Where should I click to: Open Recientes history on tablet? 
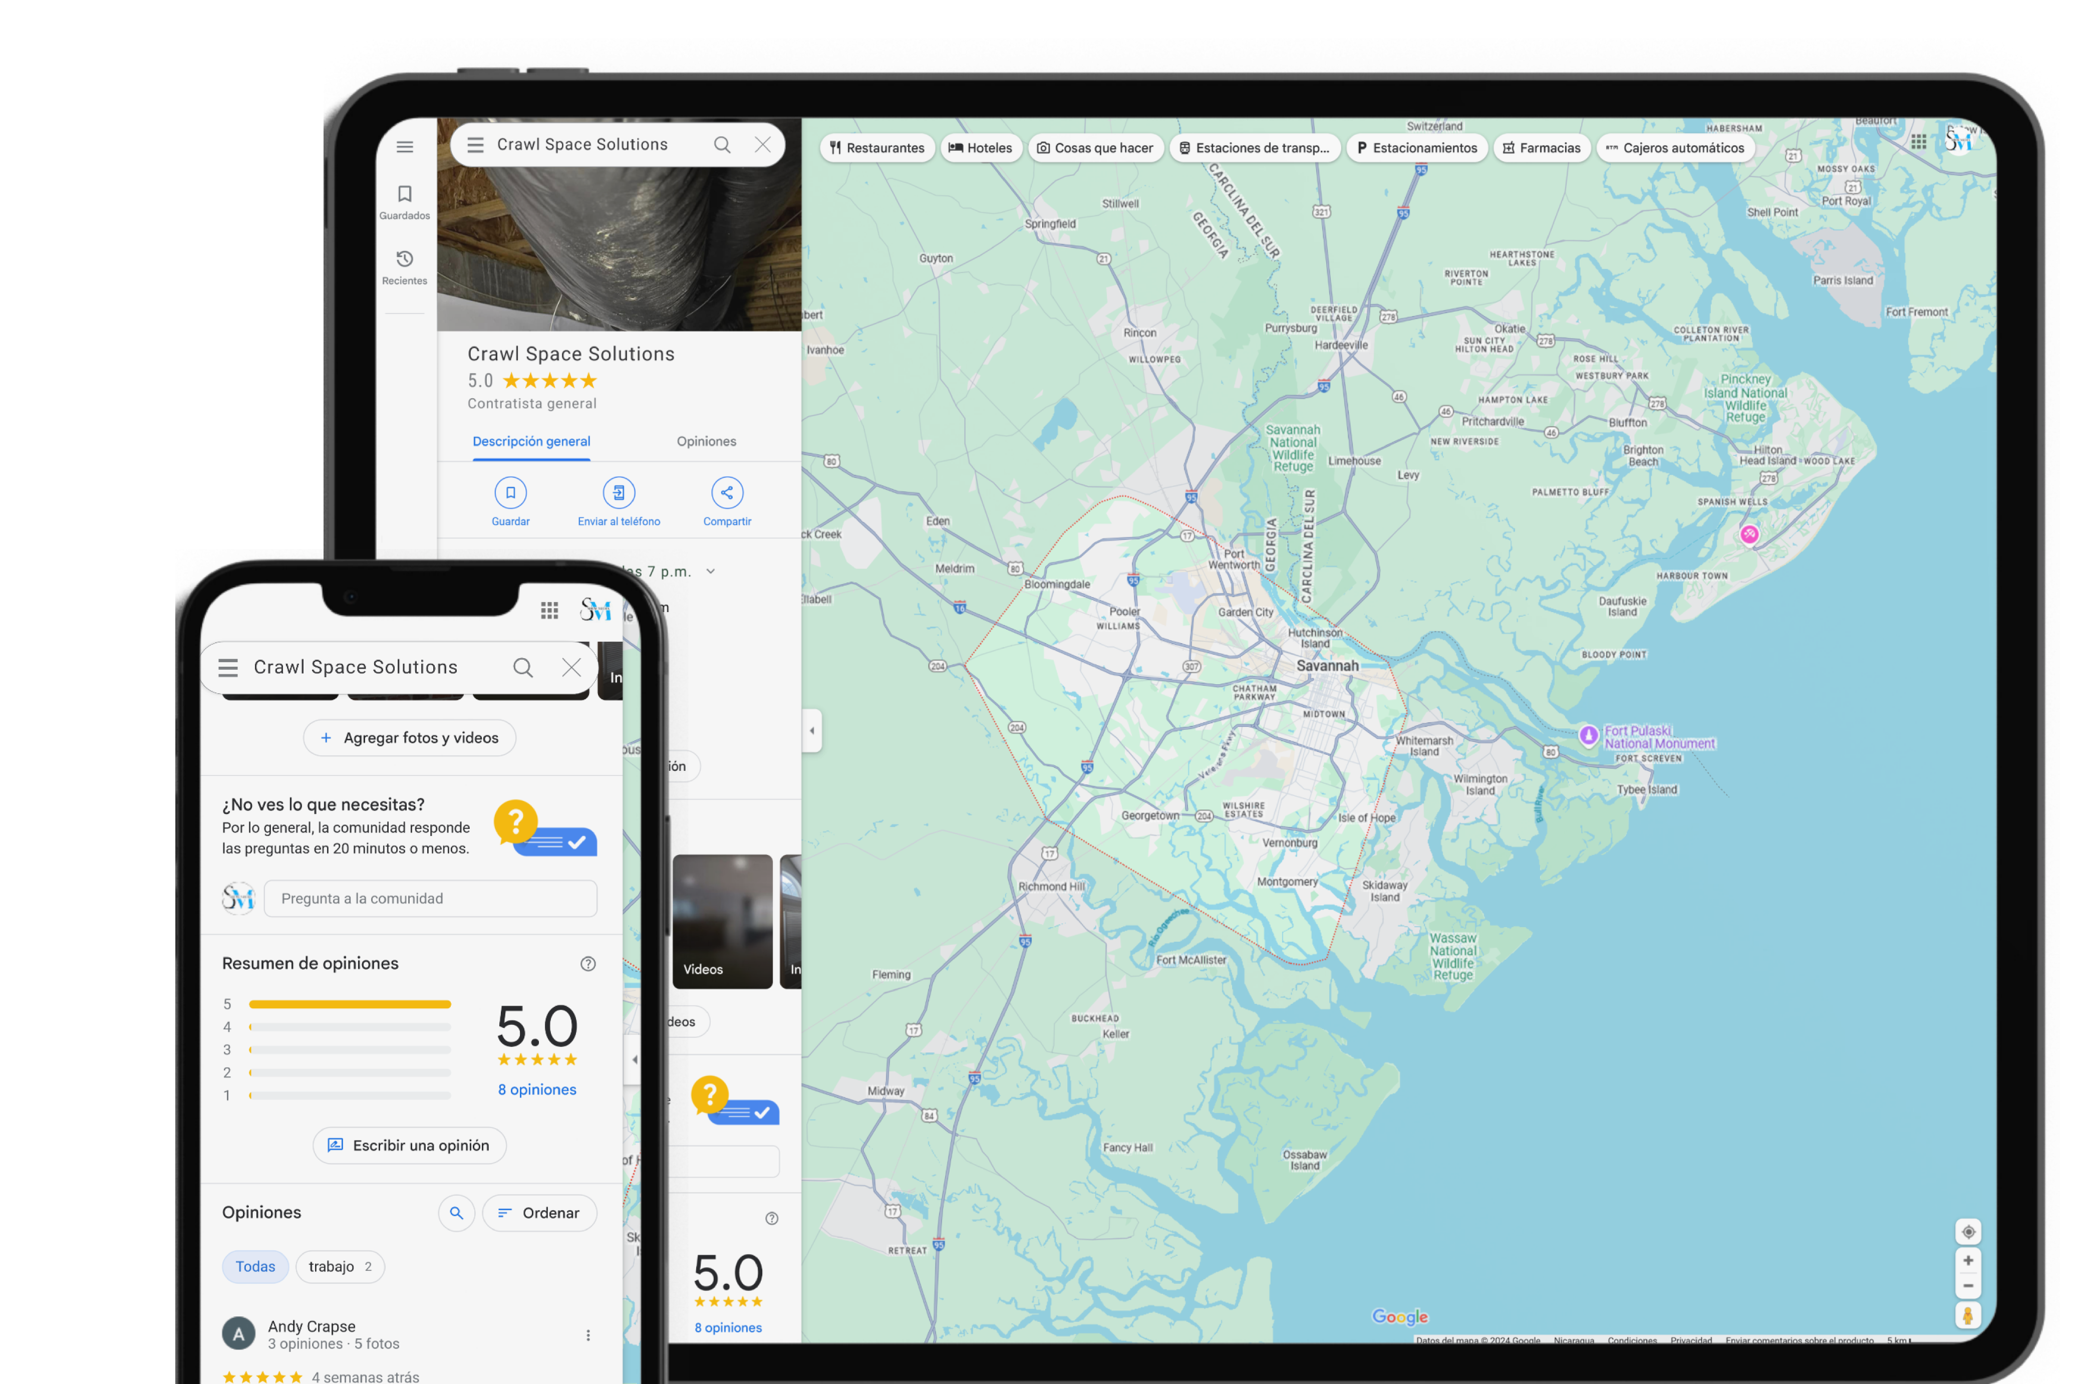(x=404, y=267)
